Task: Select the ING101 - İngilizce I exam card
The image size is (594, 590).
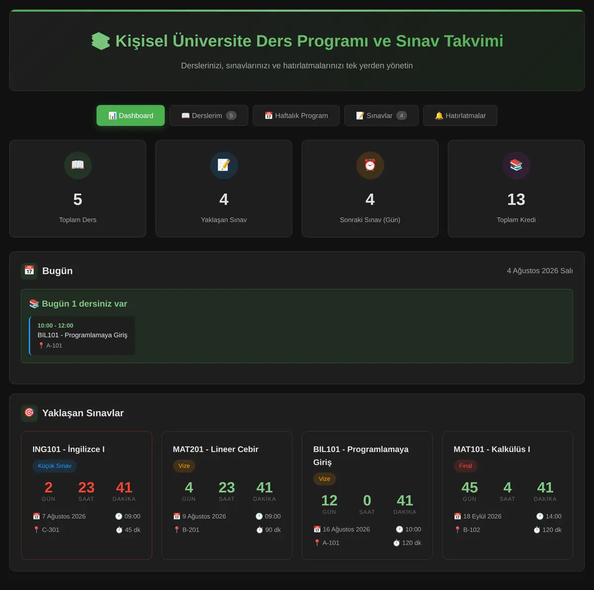Action: pos(86,495)
